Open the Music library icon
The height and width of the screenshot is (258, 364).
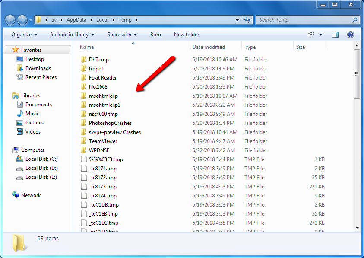click(20, 114)
